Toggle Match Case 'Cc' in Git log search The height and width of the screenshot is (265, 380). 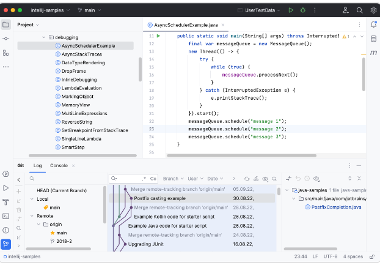tap(153, 179)
